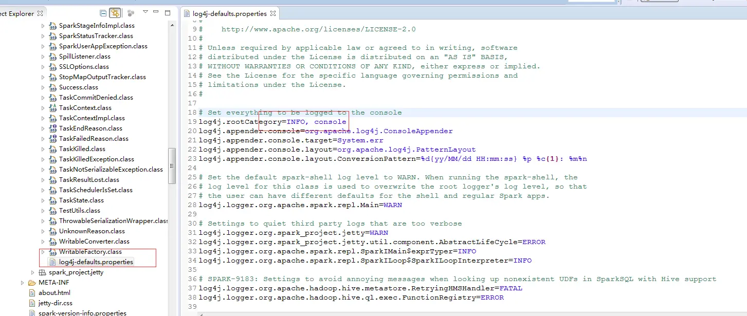This screenshot has height=316, width=747.
Task: Minimize the Project Explorer view
Action: [x=156, y=12]
